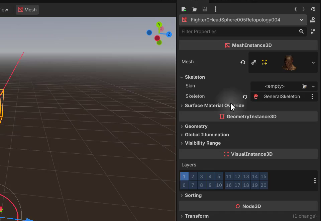Enable visual layer 5
This screenshot has height=221, width=321.
(x=219, y=176)
